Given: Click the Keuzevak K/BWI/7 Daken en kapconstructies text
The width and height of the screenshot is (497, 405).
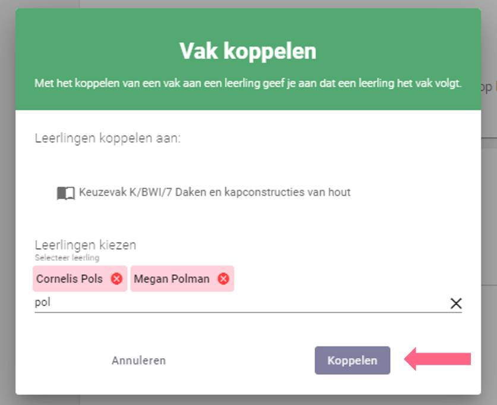Looking at the screenshot, I should tap(214, 192).
